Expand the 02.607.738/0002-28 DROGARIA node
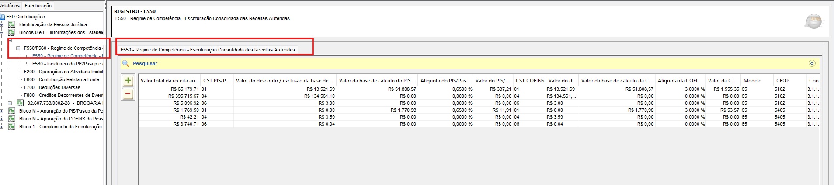This screenshot has width=834, height=185. 10,103
